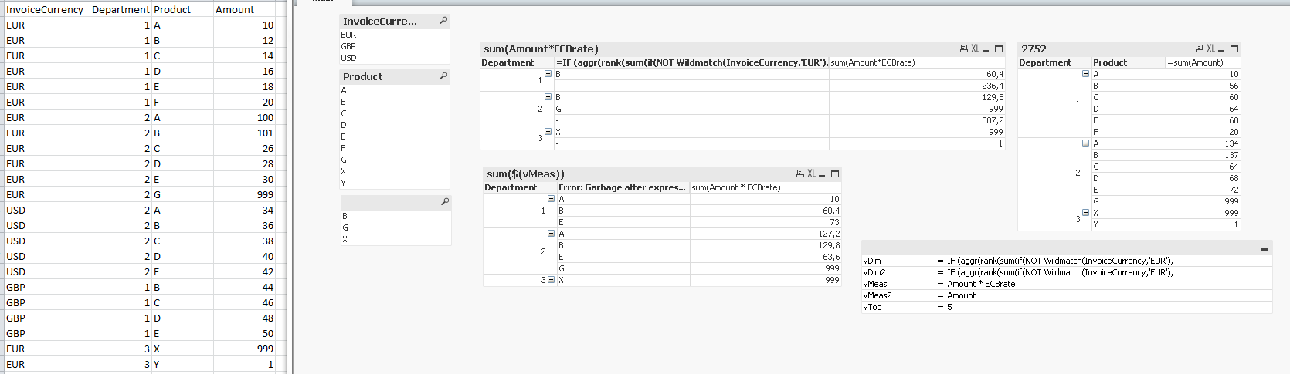Select the 127,2 value cell
The image size is (1290, 374).
point(766,234)
